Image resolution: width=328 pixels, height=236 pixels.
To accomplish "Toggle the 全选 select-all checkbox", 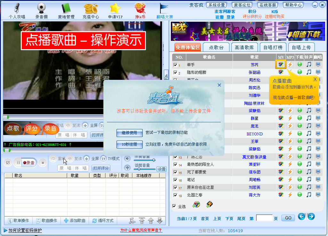I will tap(174, 206).
